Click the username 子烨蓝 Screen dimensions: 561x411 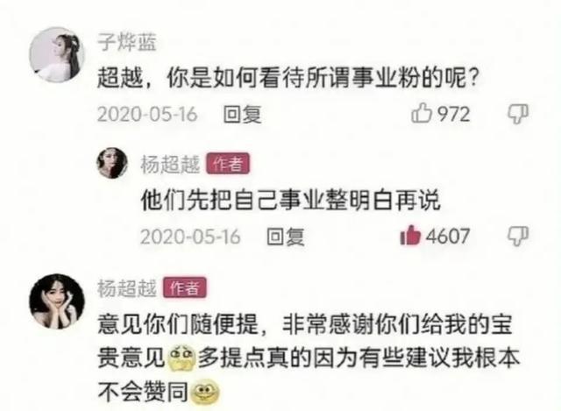pos(127,42)
